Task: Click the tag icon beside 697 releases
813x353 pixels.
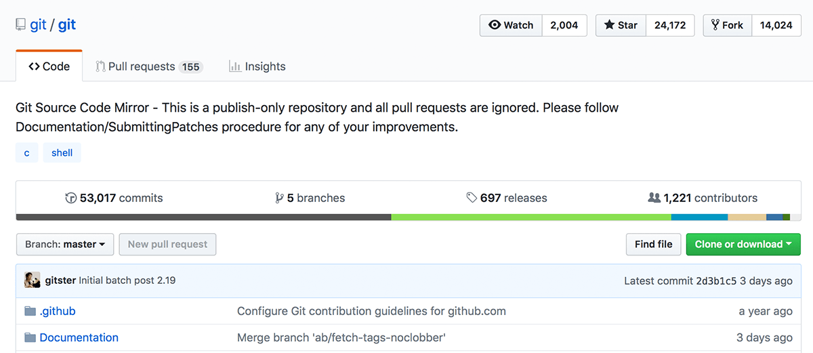Action: click(472, 199)
